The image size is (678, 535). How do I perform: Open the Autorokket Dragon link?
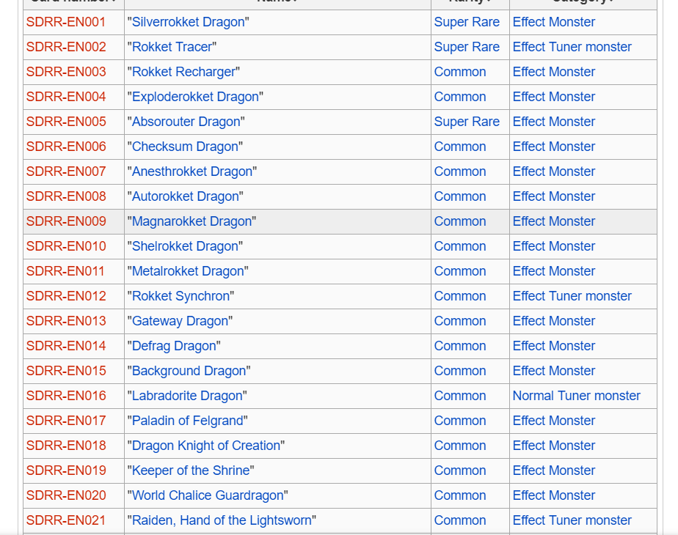pyautogui.click(x=185, y=196)
